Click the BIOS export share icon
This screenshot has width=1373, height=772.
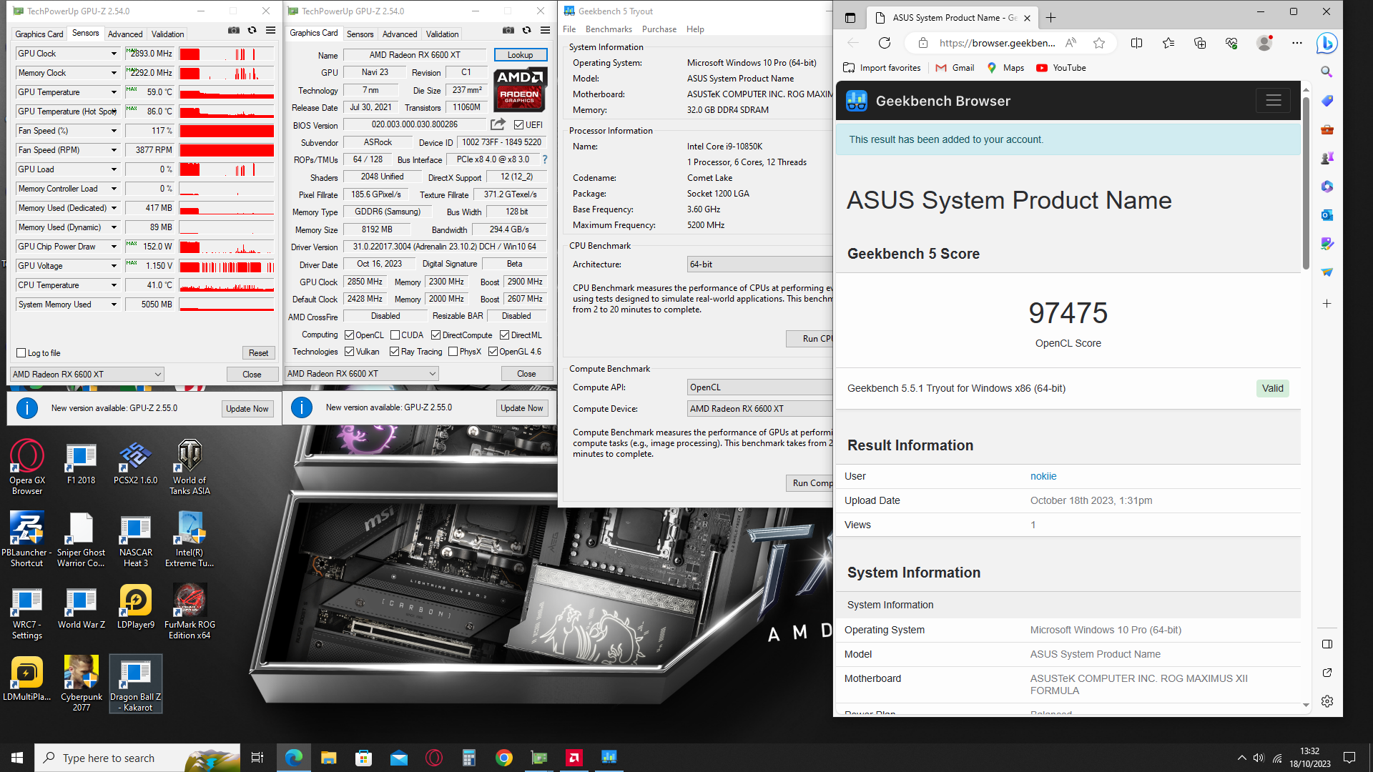click(498, 124)
